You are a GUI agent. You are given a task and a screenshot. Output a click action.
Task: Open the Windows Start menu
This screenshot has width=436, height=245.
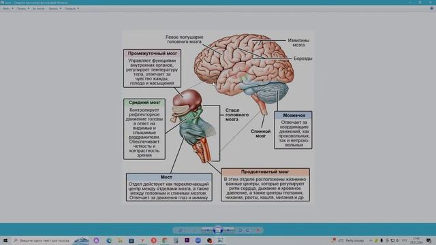(5, 240)
